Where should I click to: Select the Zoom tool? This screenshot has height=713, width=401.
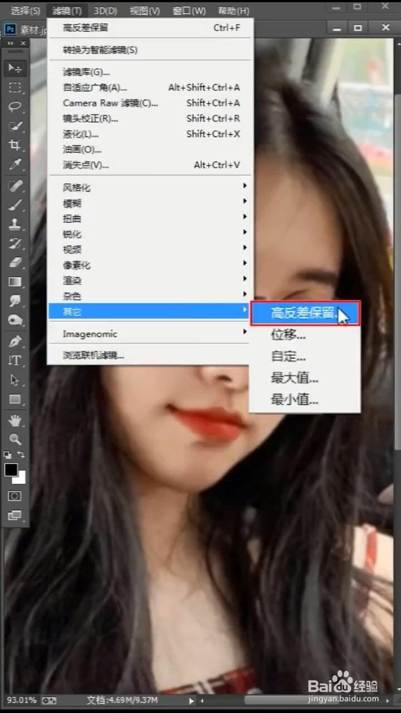click(15, 439)
